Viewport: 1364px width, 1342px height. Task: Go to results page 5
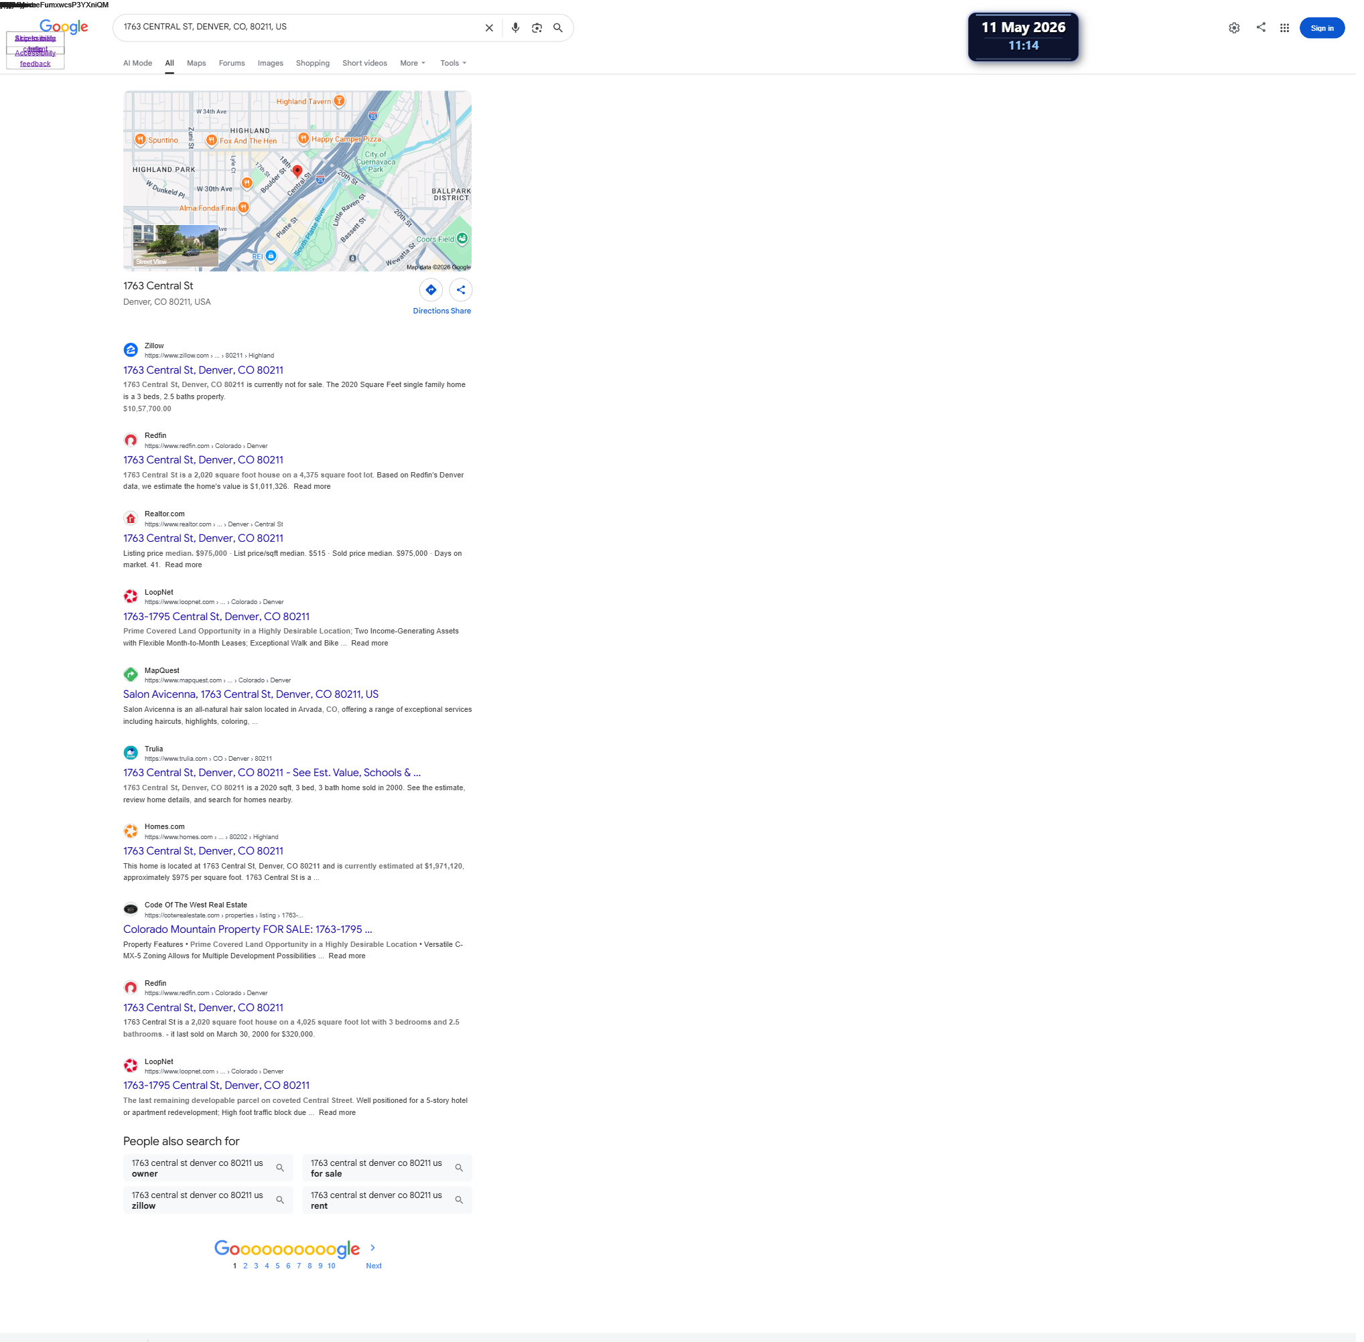(277, 1266)
